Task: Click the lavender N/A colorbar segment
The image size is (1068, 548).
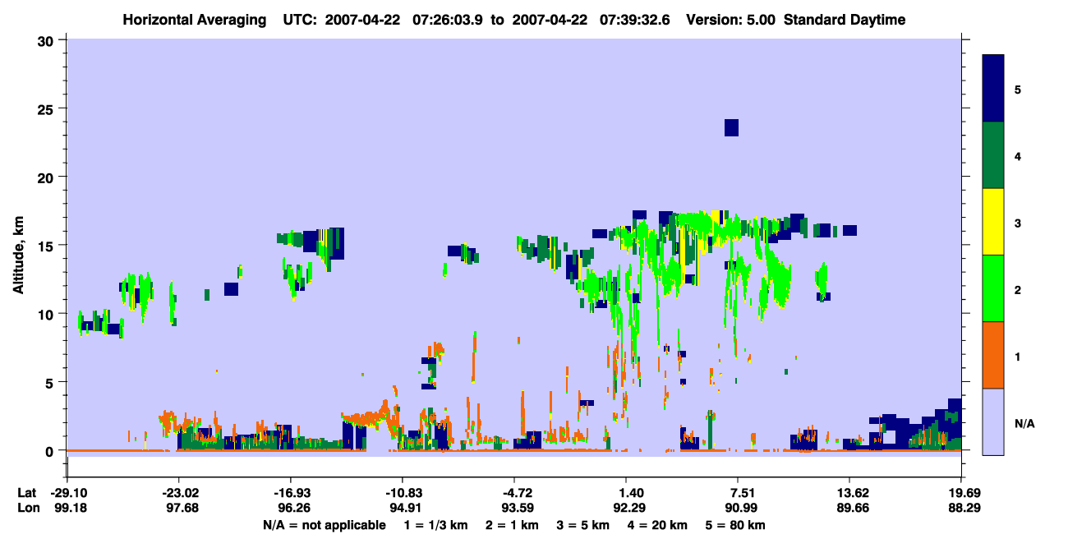Action: pyautogui.click(x=994, y=421)
